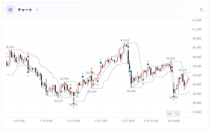Click the blue dot at the 38,070 low
The height and width of the screenshot is (131, 211).
point(73,104)
